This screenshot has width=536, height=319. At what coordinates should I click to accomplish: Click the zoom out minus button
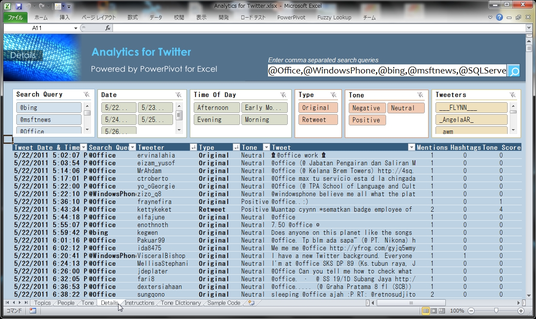coord(471,311)
